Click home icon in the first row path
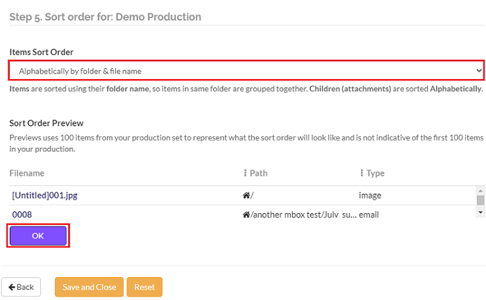The image size is (486, 300). tap(246, 195)
